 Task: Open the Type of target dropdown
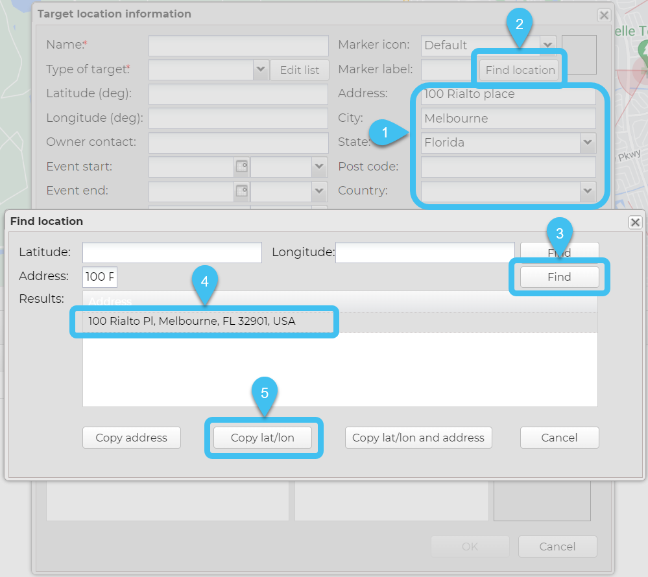click(x=261, y=69)
